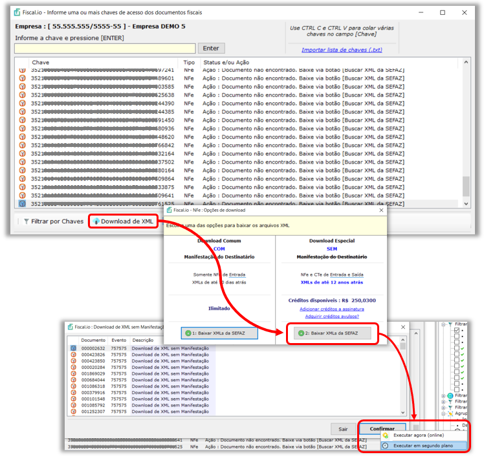This screenshot has width=484, height=457.
Task: Select the document number 001085792 cell
Action: coord(93,405)
